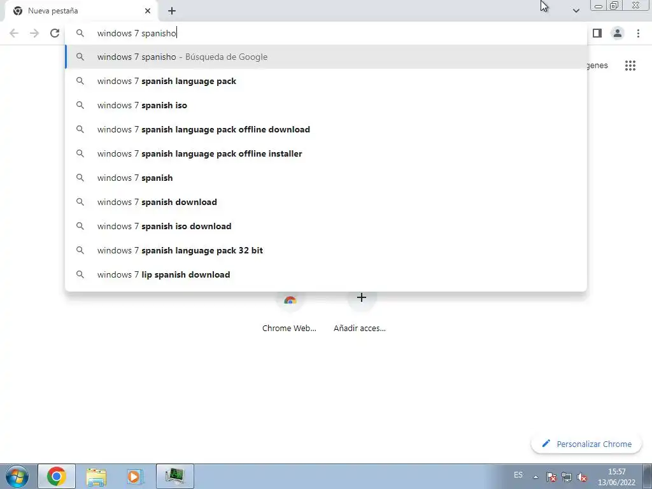Click magnifier icon in the address bar
The height and width of the screenshot is (489, 652).
click(x=80, y=33)
